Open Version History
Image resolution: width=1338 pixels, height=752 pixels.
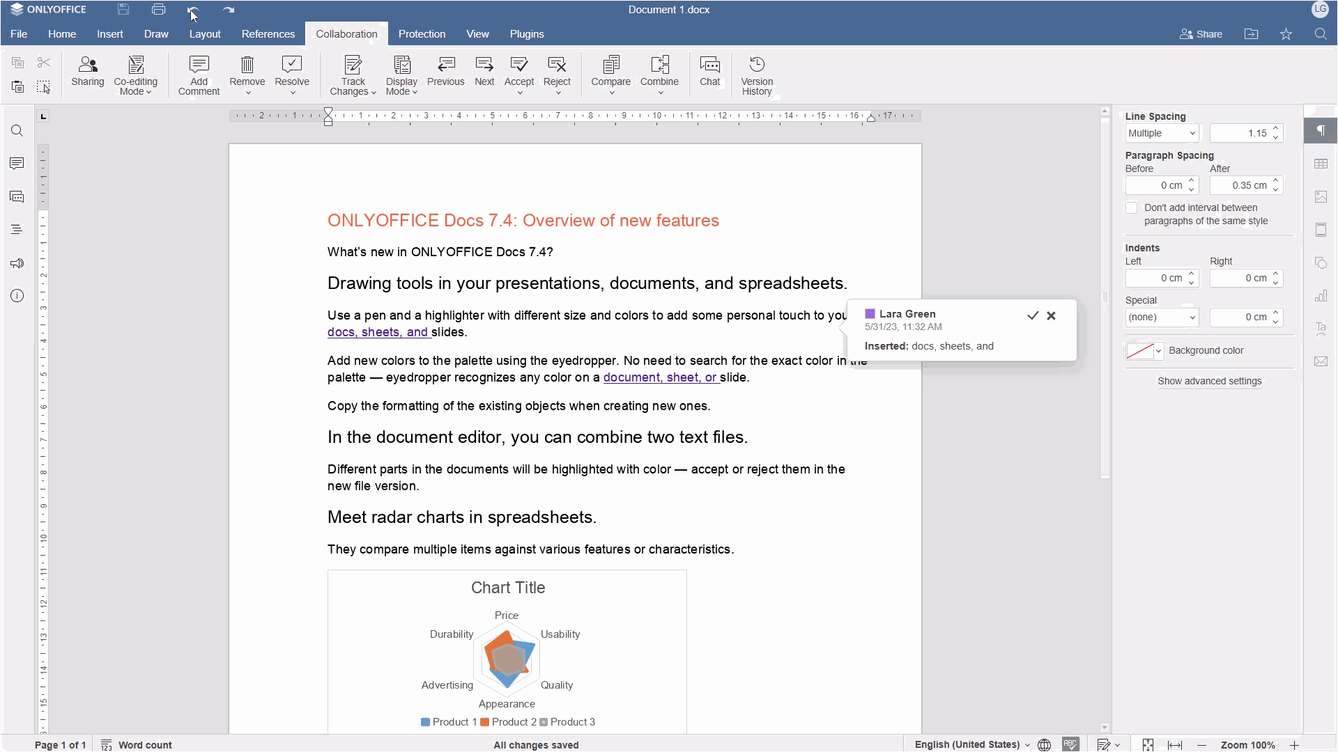coord(757,75)
